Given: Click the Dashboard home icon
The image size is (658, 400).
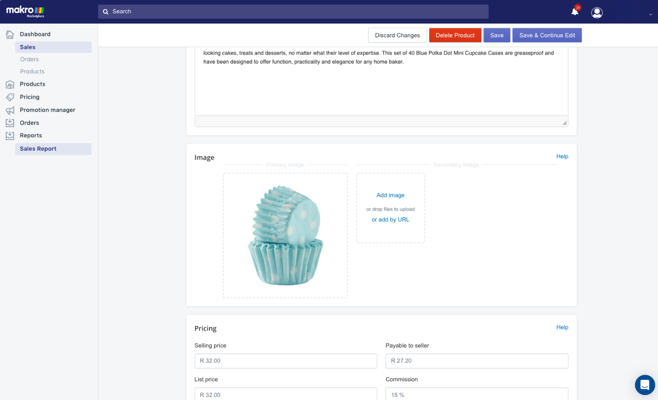Looking at the screenshot, I should pyautogui.click(x=10, y=34).
